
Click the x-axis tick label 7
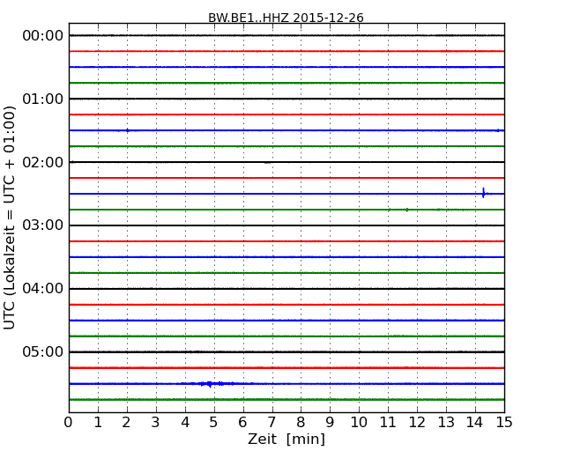click(x=272, y=423)
